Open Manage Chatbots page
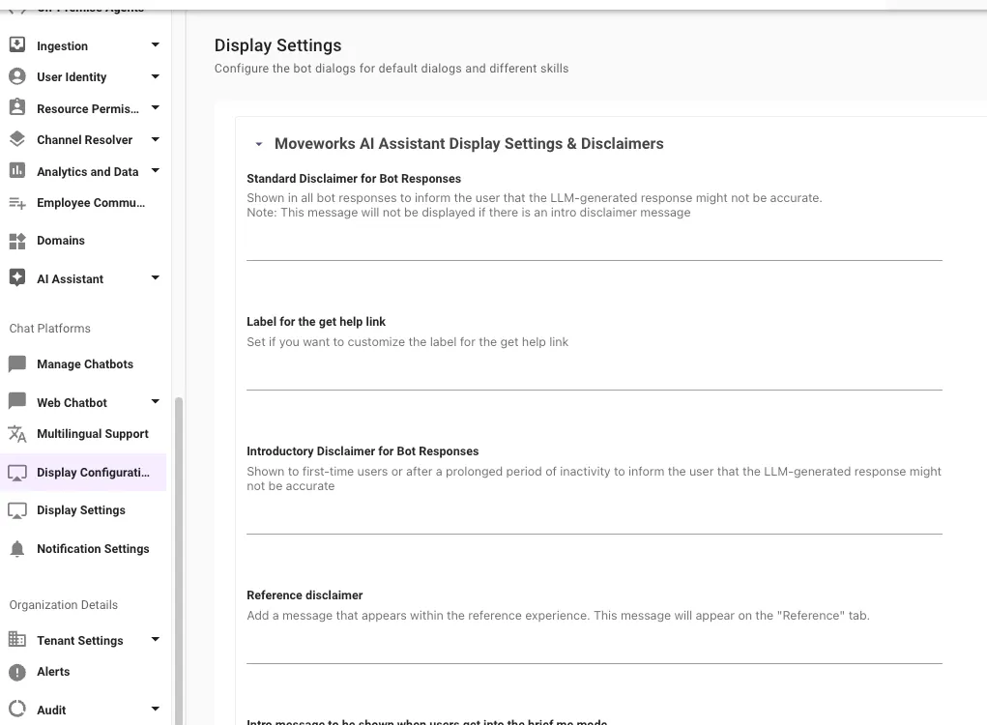 (x=83, y=363)
